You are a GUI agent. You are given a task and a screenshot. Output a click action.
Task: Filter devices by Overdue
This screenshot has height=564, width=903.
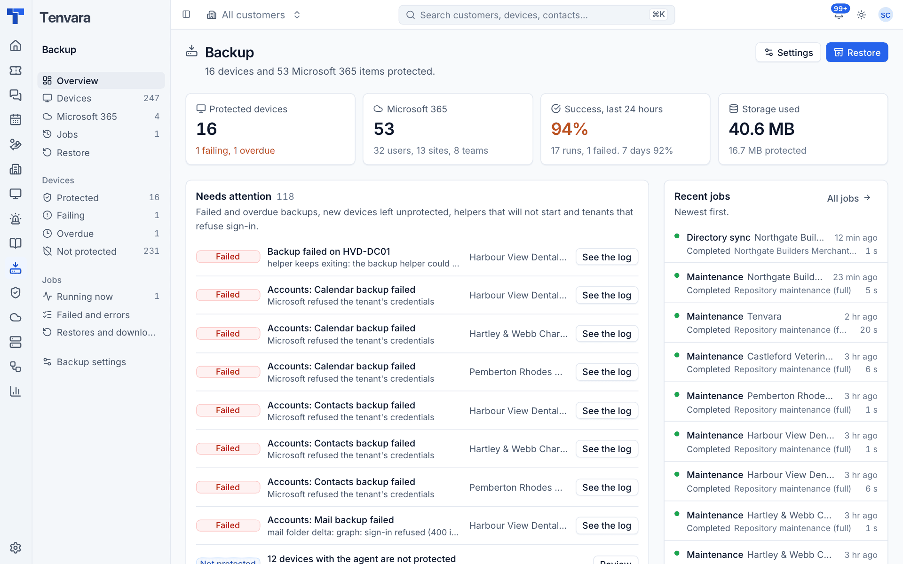(x=101, y=234)
